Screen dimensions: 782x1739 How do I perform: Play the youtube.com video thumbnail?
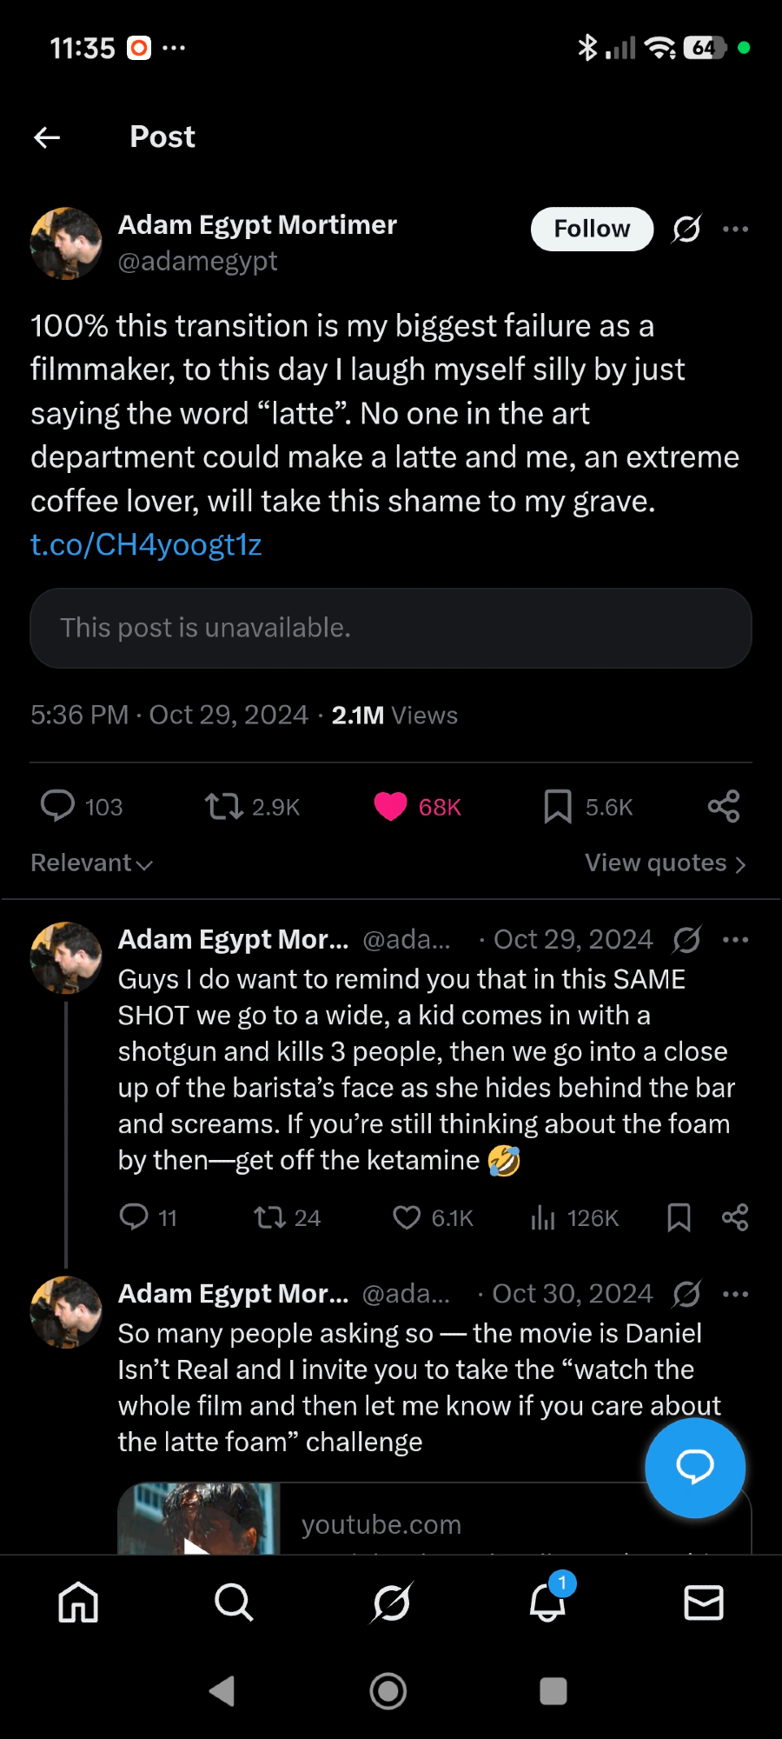[198, 1522]
